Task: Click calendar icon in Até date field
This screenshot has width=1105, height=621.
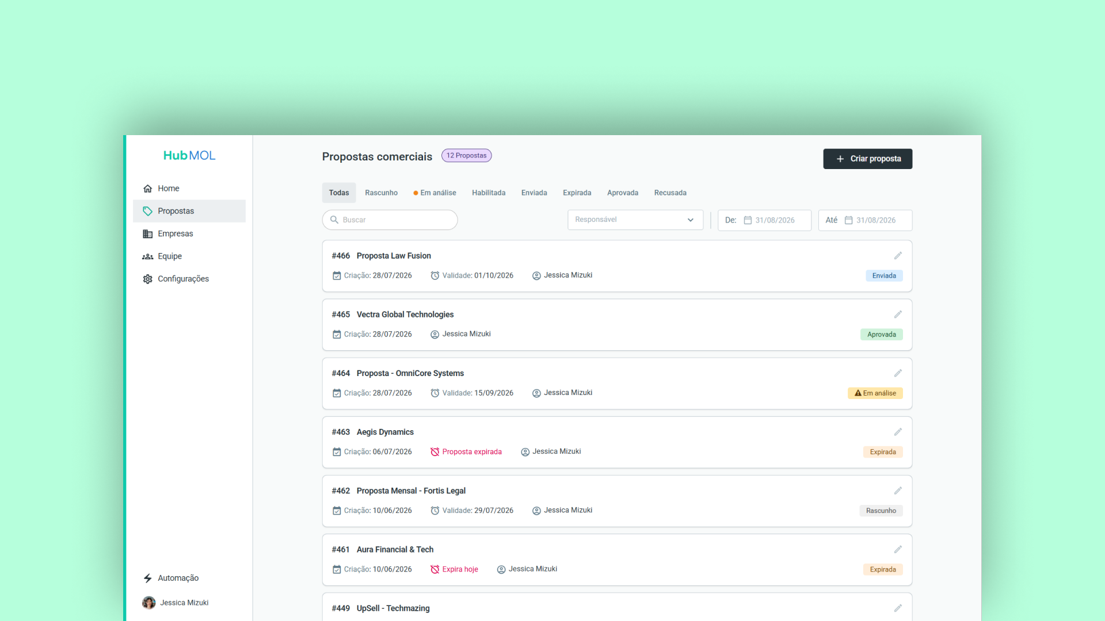Action: 848,220
